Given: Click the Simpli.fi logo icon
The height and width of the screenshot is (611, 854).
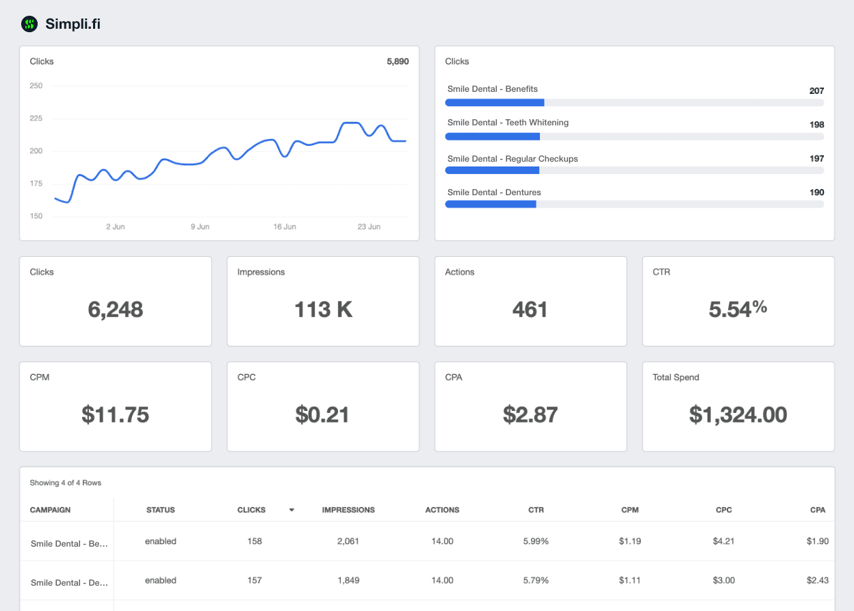Looking at the screenshot, I should click(29, 23).
